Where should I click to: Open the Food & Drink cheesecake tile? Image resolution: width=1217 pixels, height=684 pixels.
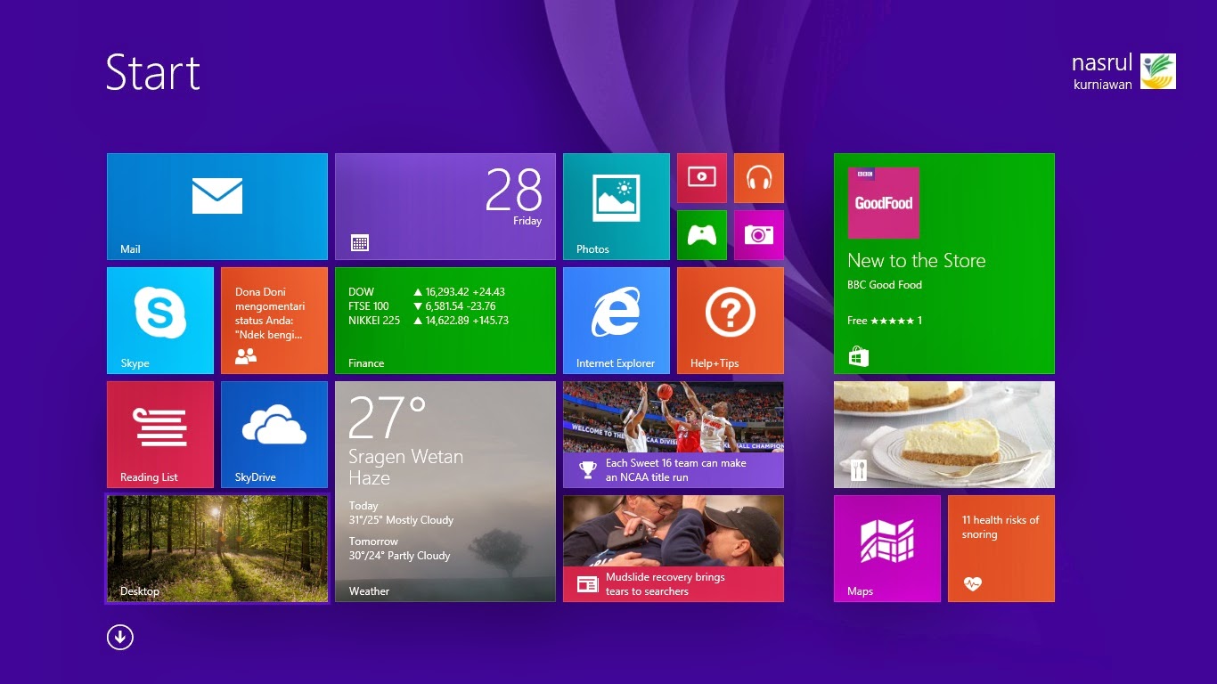tap(944, 435)
